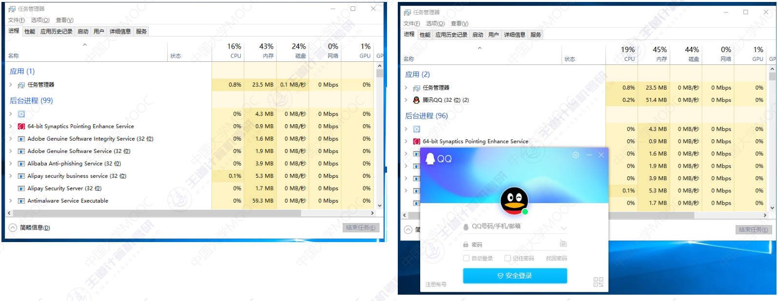Open QQ soft keyboard icon in password field
Viewport: 778px width, 301px height.
pyautogui.click(x=564, y=244)
